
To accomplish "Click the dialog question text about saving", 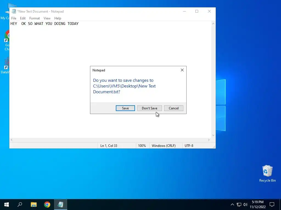I will (124, 86).
